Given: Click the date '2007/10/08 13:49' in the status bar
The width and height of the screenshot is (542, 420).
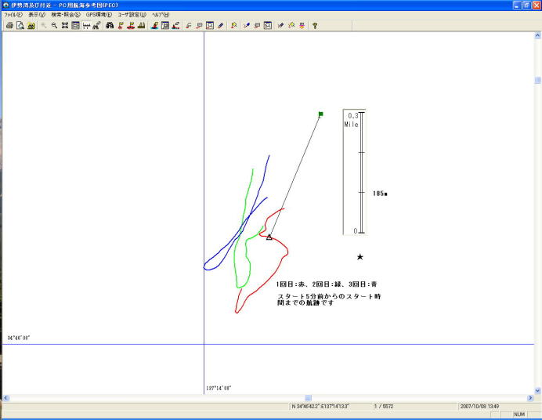Looking at the screenshot, I should 479,407.
